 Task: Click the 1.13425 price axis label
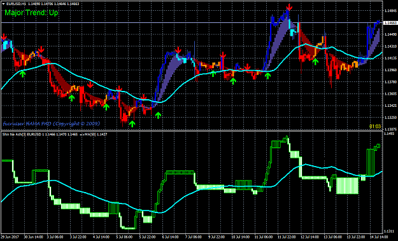[390, 106]
